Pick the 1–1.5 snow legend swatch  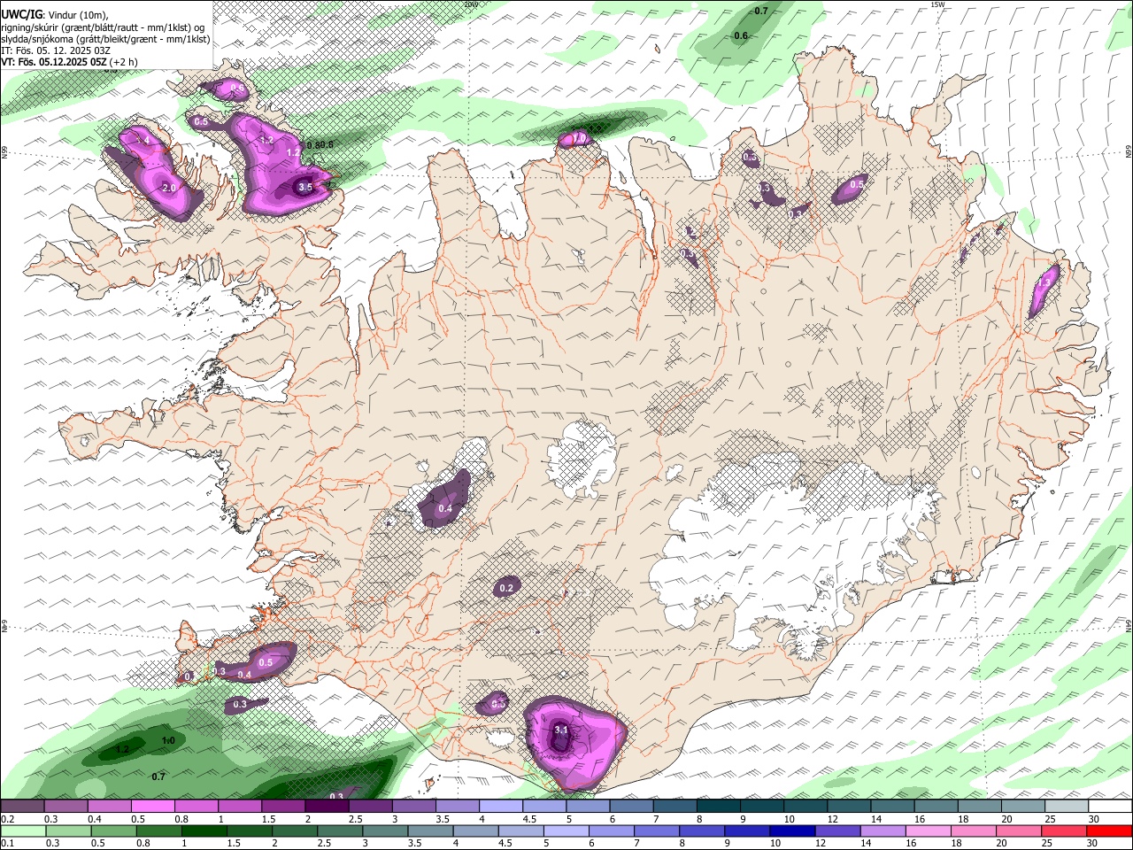point(240,806)
